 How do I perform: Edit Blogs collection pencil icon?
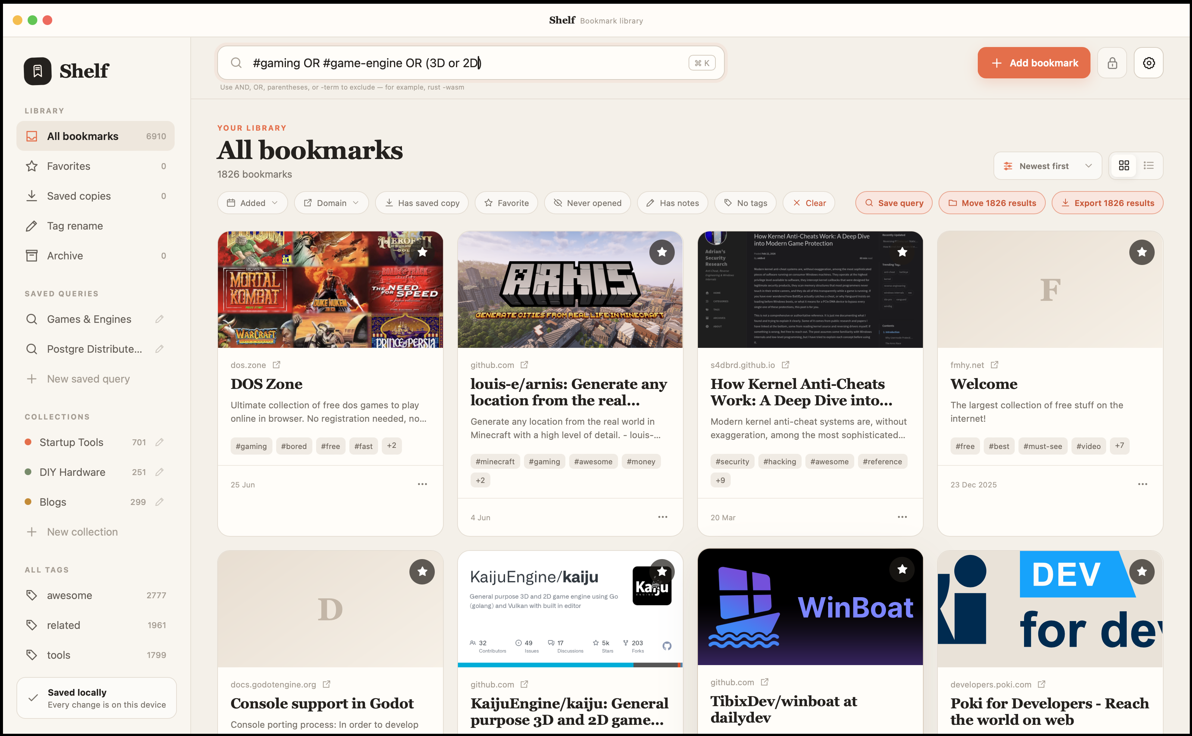click(159, 502)
